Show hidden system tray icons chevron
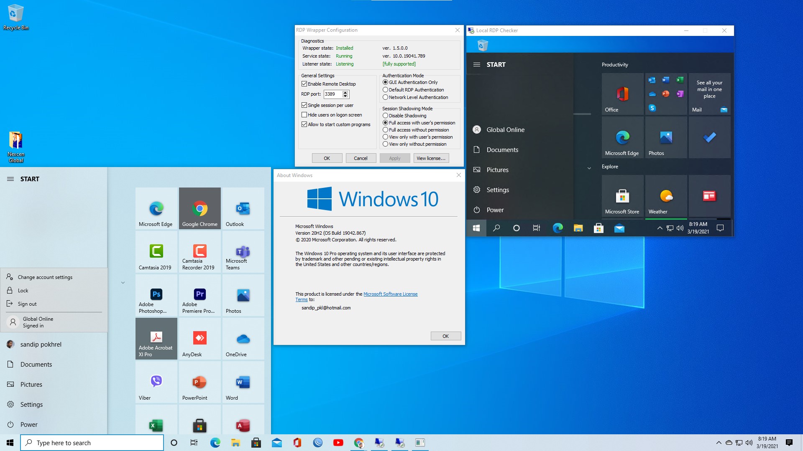 (x=719, y=443)
